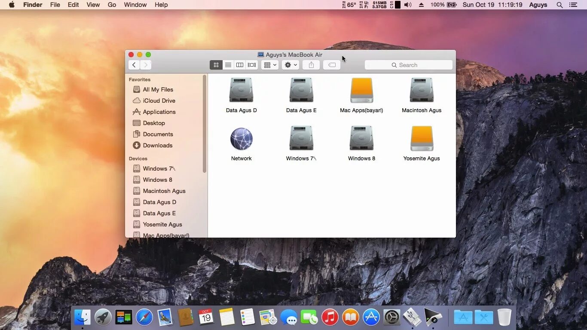Switch to column view
Image resolution: width=587 pixels, height=330 pixels.
[240, 65]
